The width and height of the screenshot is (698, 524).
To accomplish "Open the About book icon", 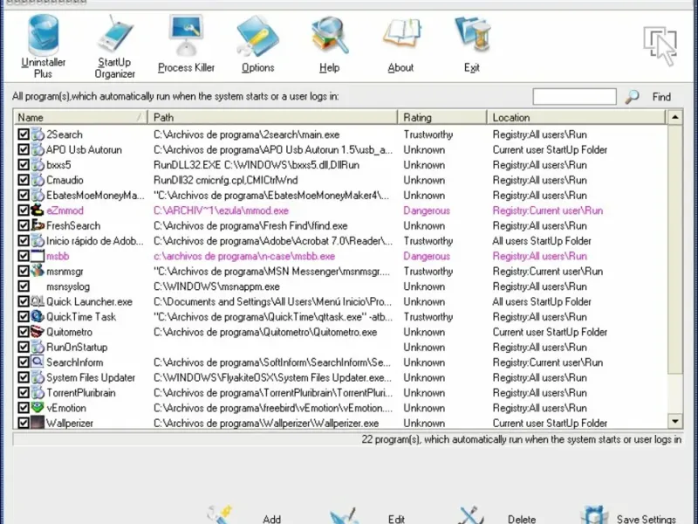I will [x=401, y=34].
